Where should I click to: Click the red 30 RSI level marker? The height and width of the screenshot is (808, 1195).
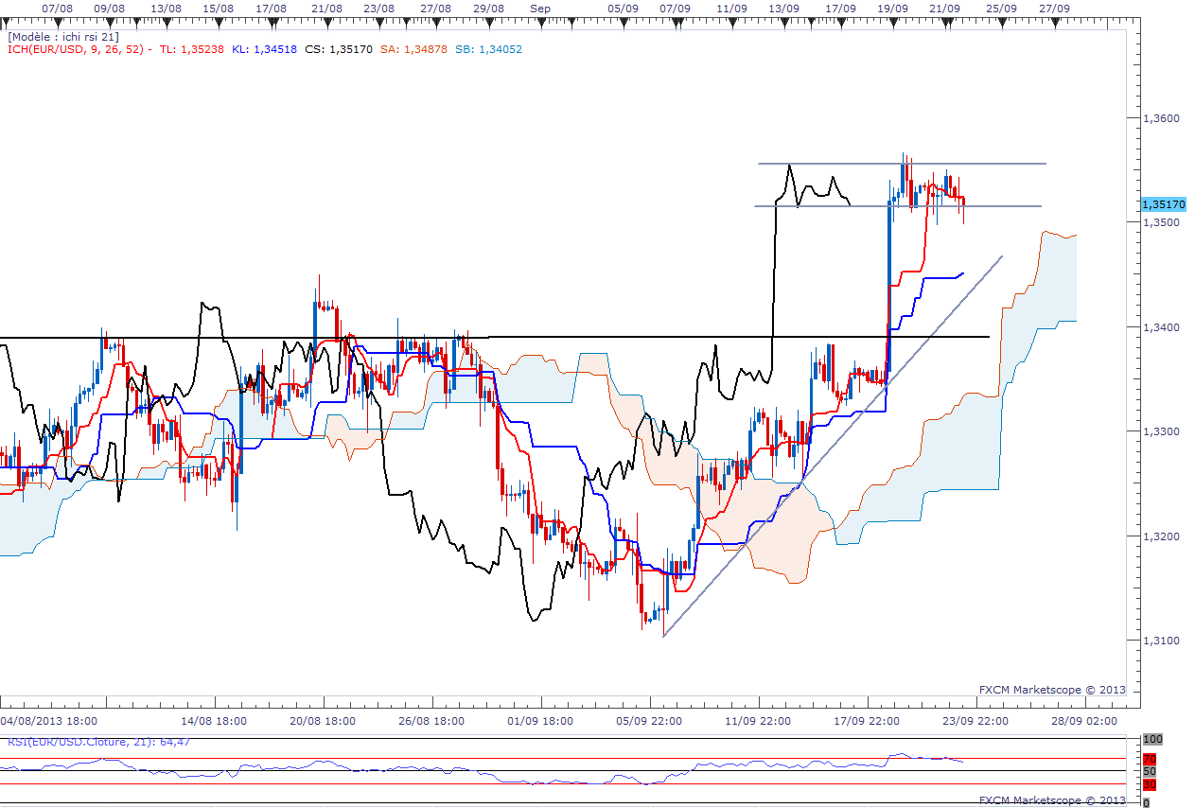1150,784
